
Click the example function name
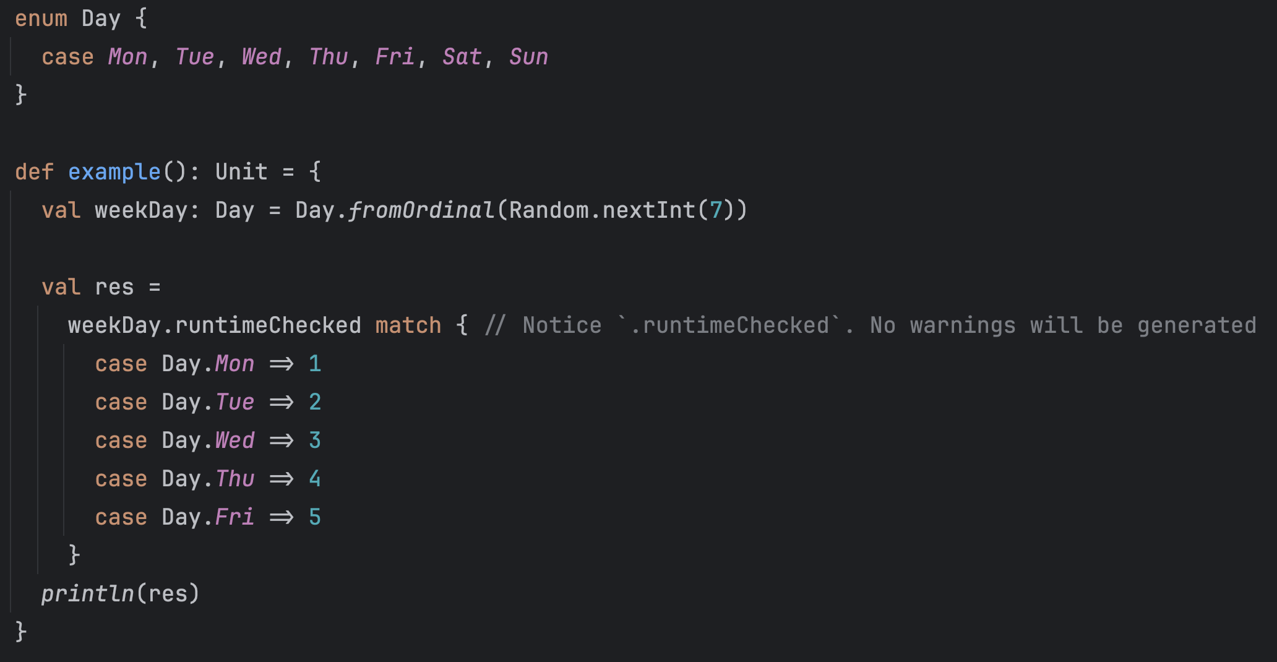click(x=114, y=171)
